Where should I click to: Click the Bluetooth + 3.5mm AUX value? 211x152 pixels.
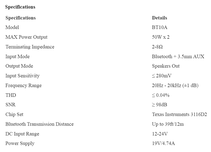pos(178,56)
